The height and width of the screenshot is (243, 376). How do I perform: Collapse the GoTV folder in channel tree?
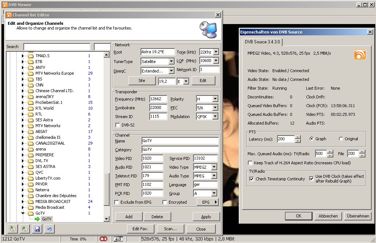tap(23, 213)
